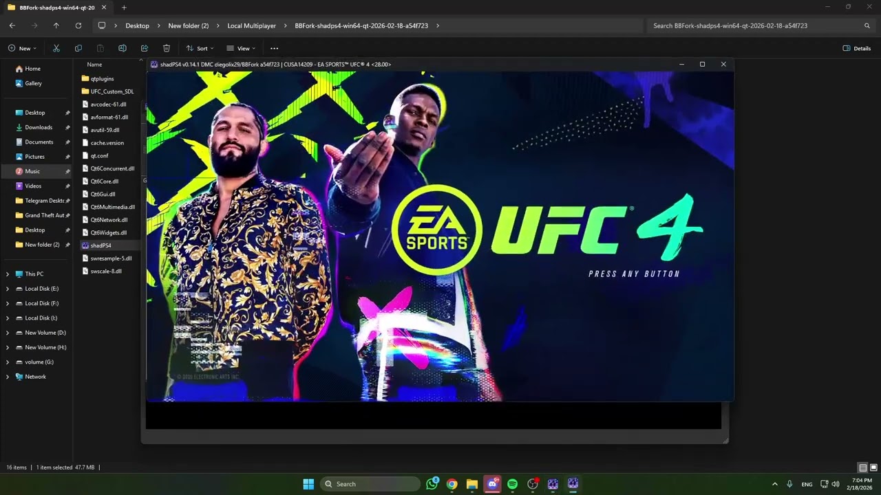Screen dimensions: 881x495
Task: Open the New dropdown in Explorer
Action: (x=22, y=48)
